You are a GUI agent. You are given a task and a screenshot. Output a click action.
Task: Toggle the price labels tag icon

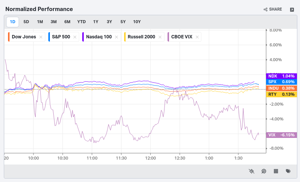click(x=288, y=171)
